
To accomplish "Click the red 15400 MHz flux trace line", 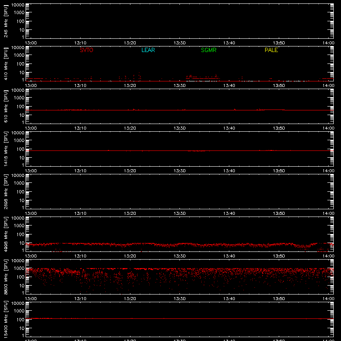I will click(179, 318).
